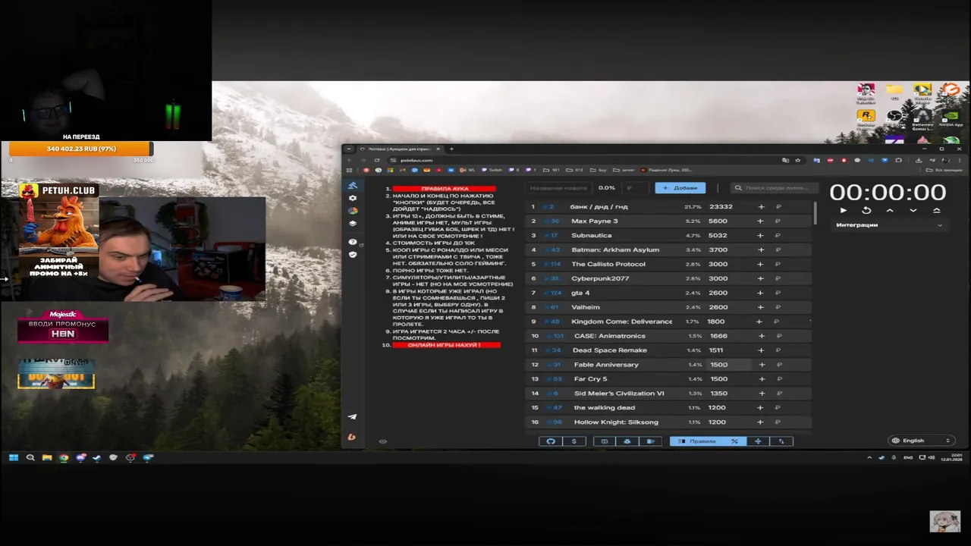Focus the Название нового lot name field
The image size is (971, 546).
[x=558, y=187]
